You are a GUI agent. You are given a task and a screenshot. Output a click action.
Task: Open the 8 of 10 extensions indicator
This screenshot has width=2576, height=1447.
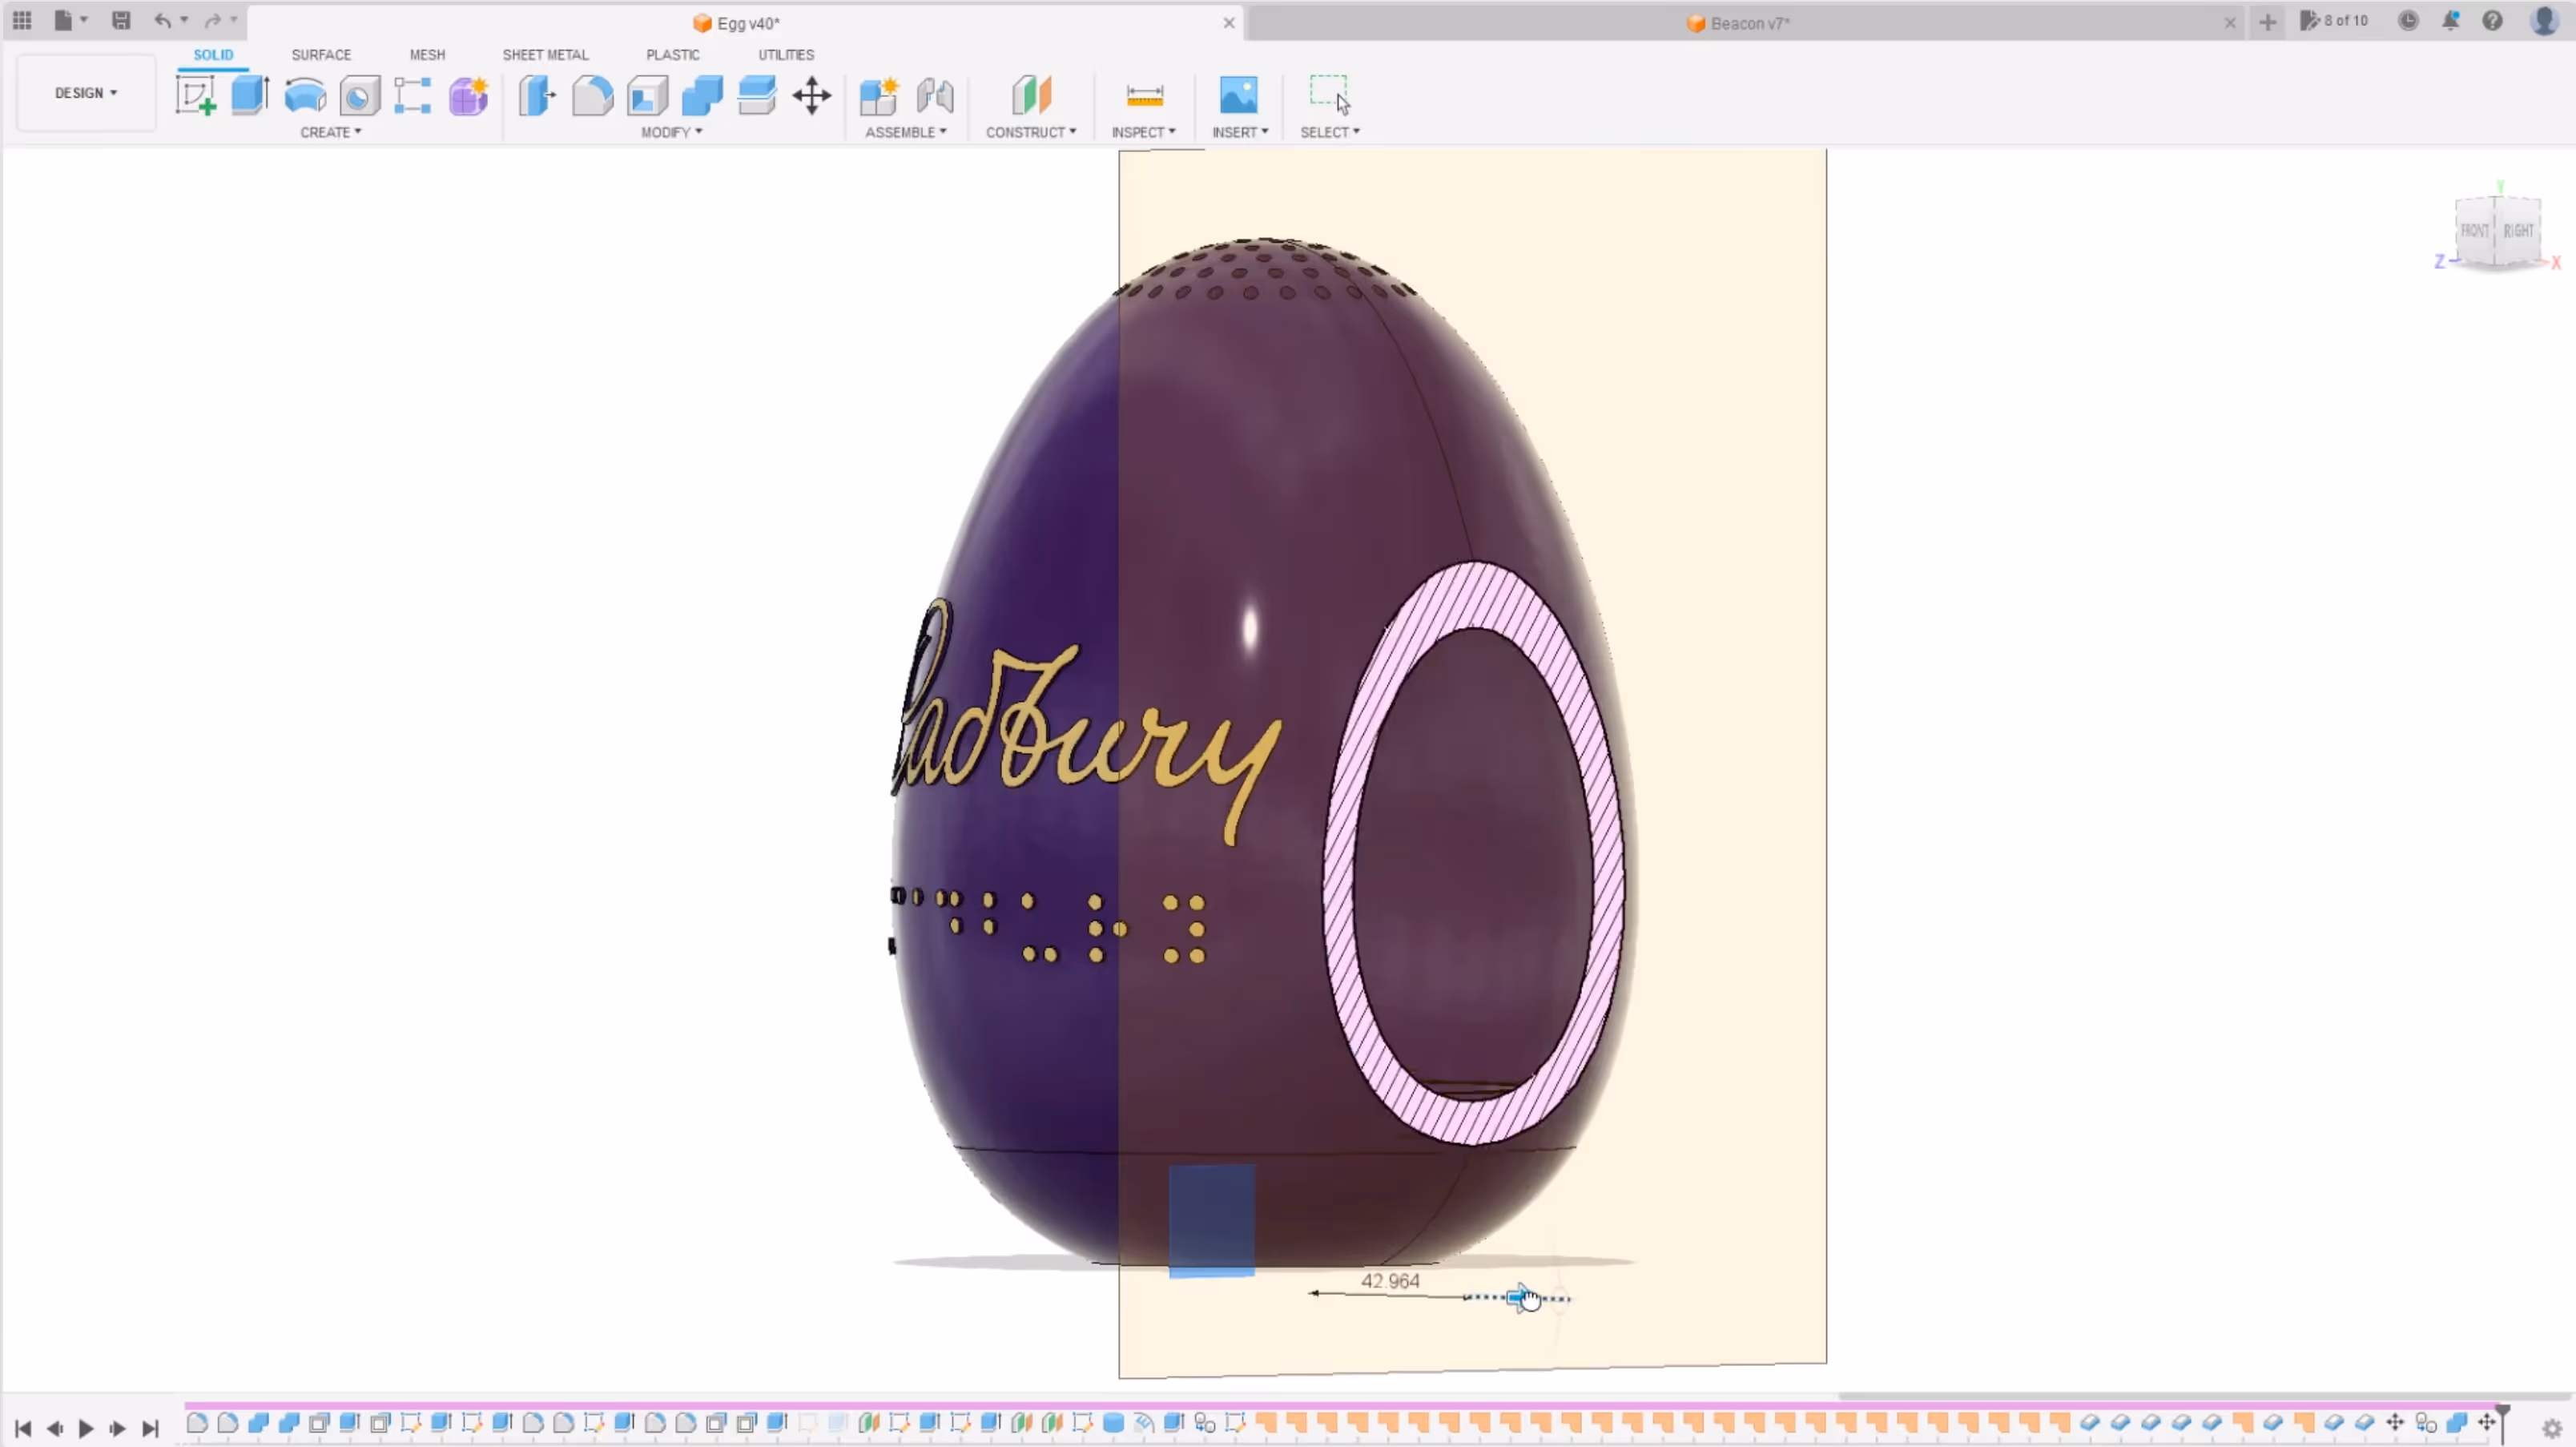tap(2334, 21)
